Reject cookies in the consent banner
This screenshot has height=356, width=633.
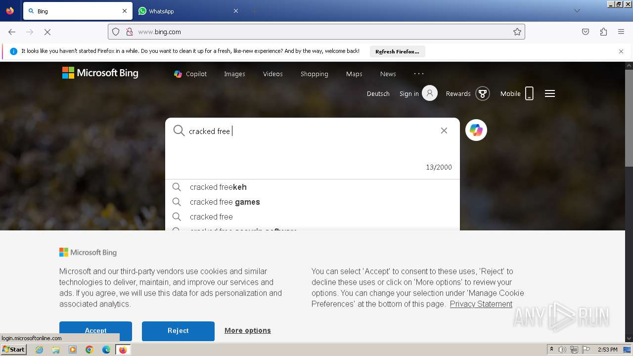tap(178, 331)
